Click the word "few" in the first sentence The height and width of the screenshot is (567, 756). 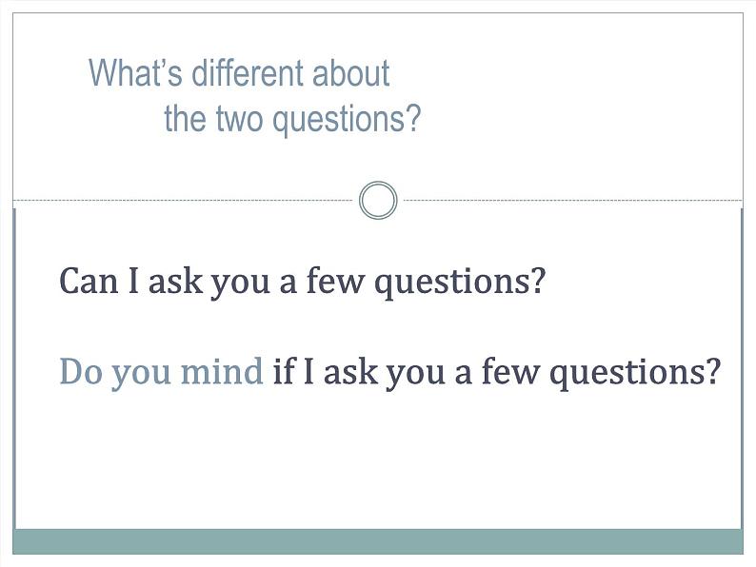pos(334,281)
